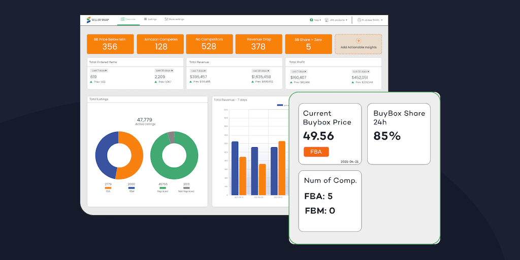
Task: Toggle the gray Not Repriced legend swatch
Action: pyautogui.click(x=186, y=188)
